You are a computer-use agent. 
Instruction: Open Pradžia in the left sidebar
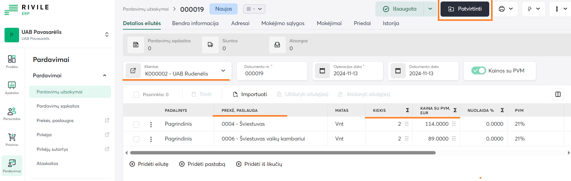click(x=12, y=61)
